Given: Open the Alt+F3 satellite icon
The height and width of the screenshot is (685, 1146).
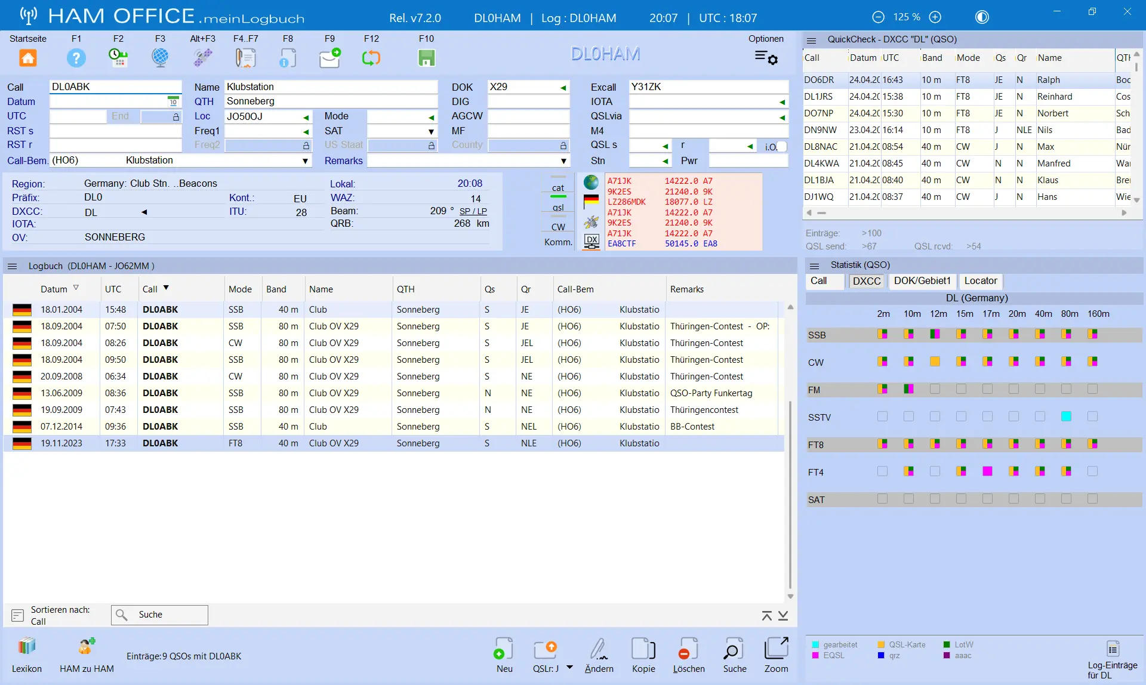Looking at the screenshot, I should coord(203,58).
